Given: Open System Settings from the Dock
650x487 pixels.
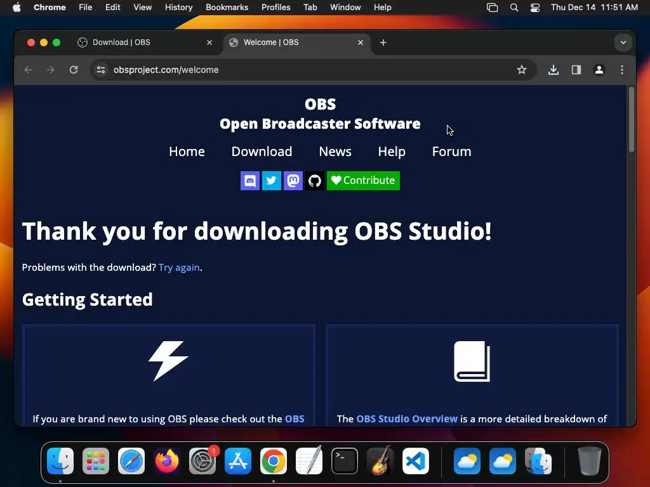Looking at the screenshot, I should [x=202, y=461].
